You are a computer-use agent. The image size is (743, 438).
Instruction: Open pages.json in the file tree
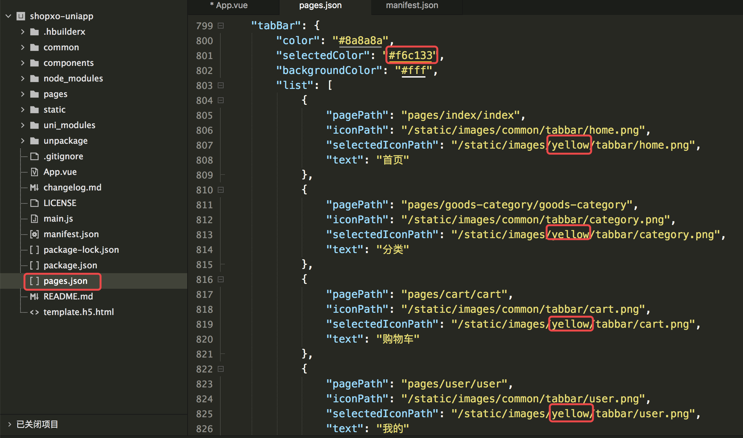tap(65, 281)
